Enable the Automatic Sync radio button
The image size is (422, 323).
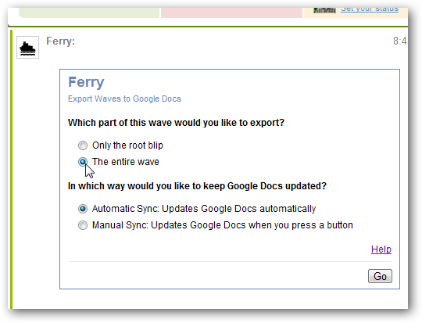(x=83, y=209)
